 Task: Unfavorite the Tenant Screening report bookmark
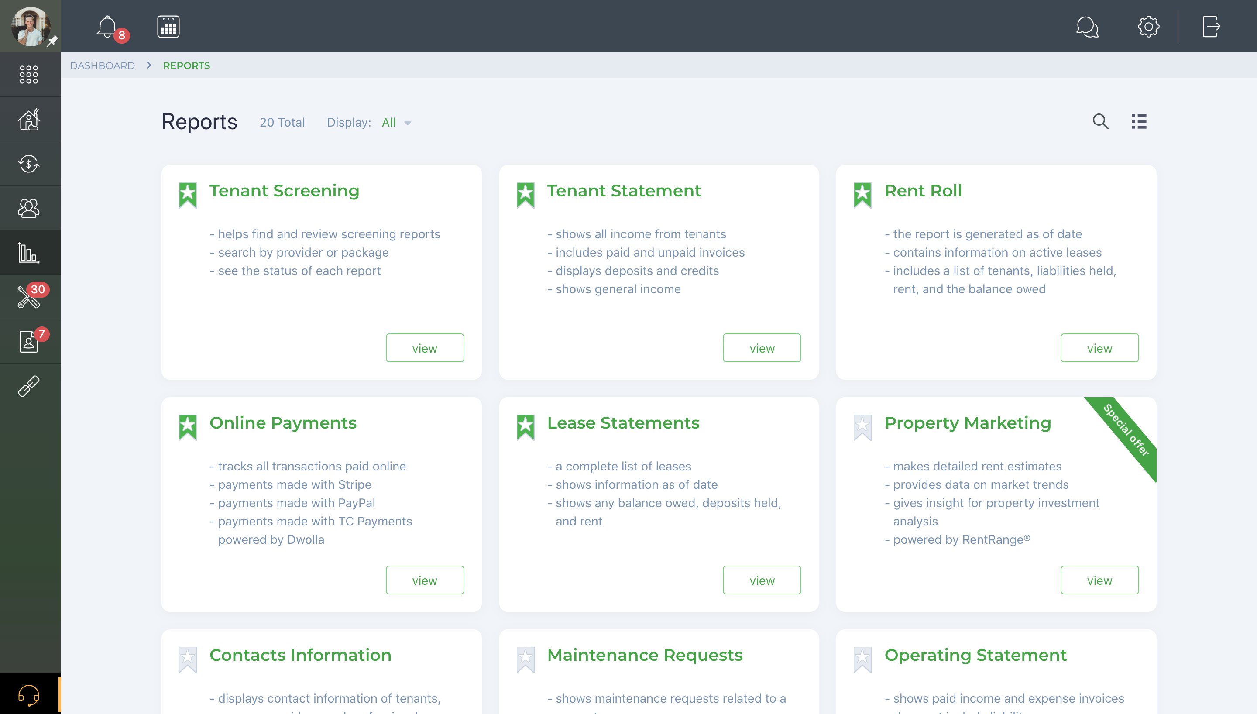(188, 195)
